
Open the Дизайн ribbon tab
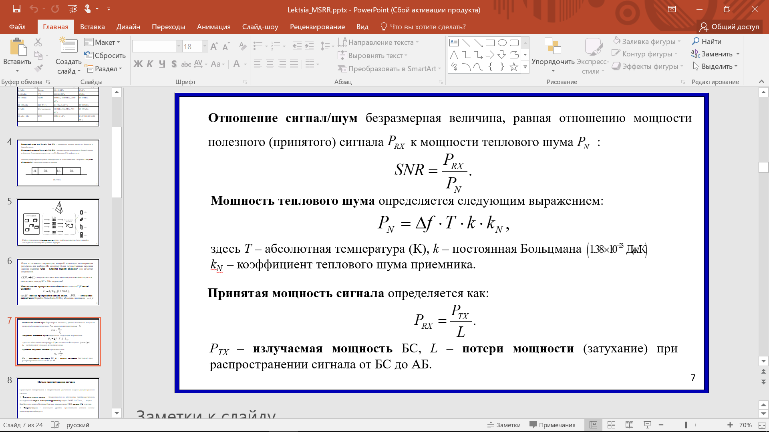point(128,26)
